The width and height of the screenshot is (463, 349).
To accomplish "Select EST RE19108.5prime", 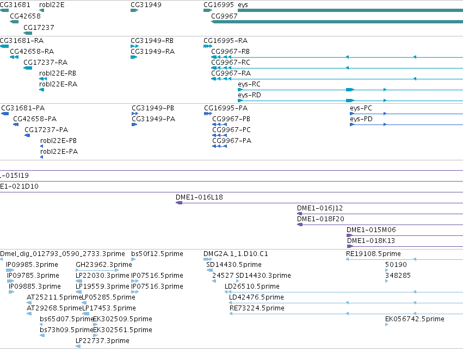I will 373,254.
